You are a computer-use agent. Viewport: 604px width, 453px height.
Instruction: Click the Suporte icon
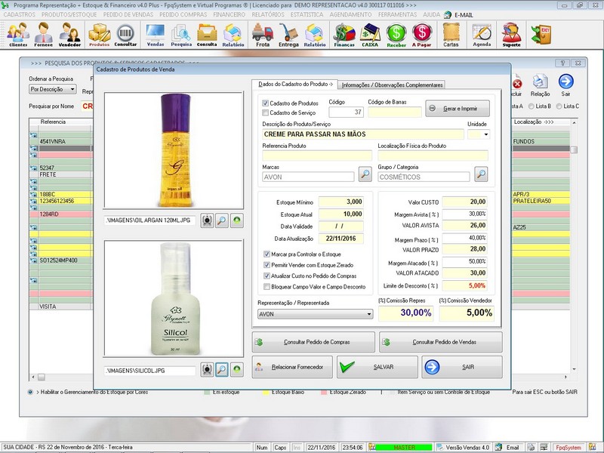tap(511, 34)
